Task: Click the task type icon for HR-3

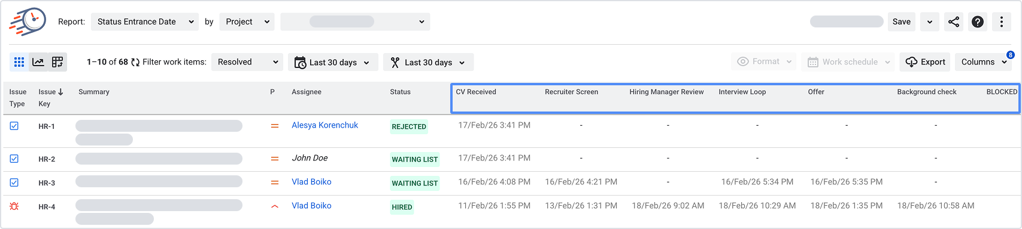Action: coord(14,182)
